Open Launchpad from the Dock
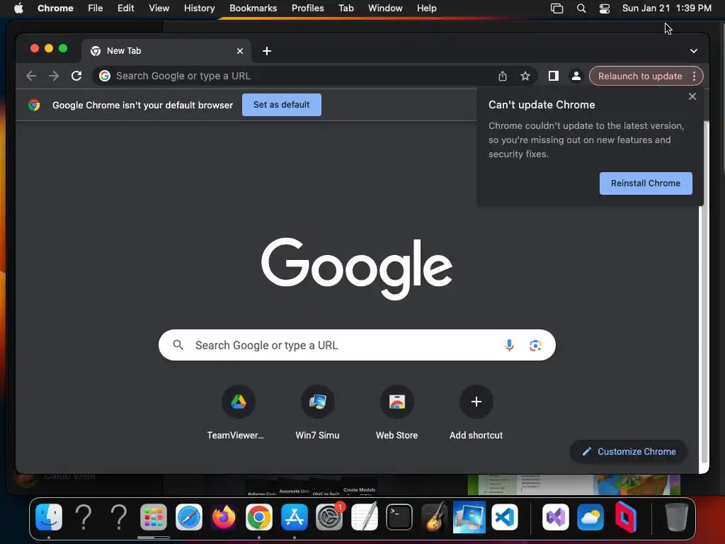The image size is (725, 544). [x=154, y=517]
